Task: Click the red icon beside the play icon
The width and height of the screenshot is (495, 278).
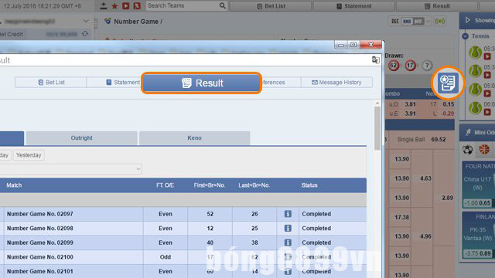Action: (x=137, y=5)
